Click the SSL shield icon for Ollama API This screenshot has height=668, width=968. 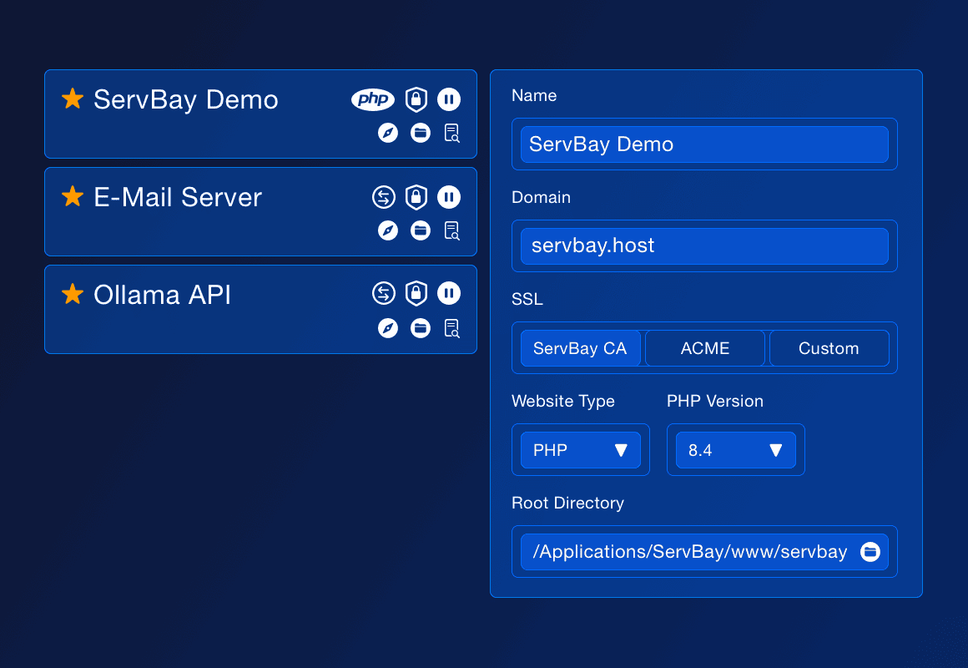tap(416, 293)
